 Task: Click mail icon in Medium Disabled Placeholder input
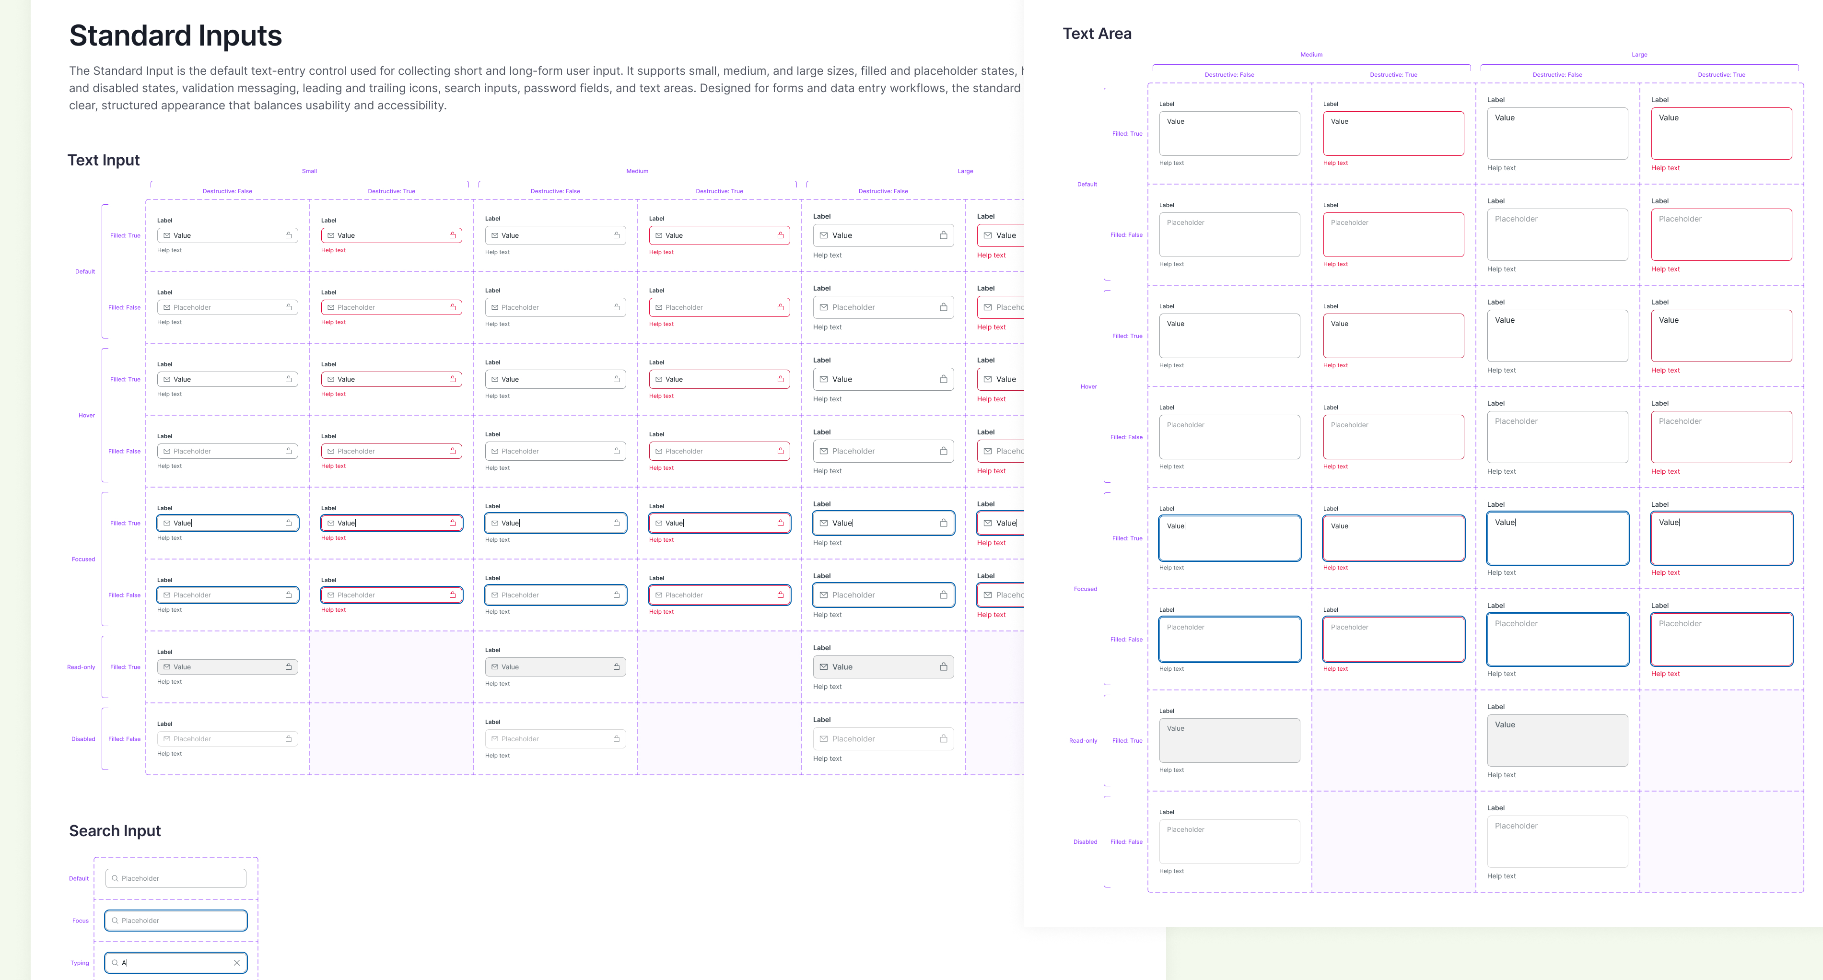pos(495,739)
